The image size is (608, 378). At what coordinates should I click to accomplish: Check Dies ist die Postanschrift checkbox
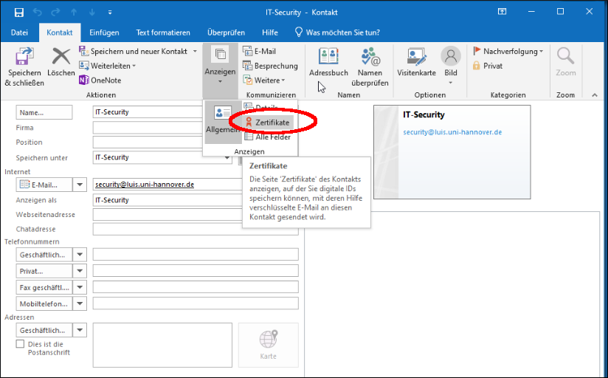(x=20, y=344)
